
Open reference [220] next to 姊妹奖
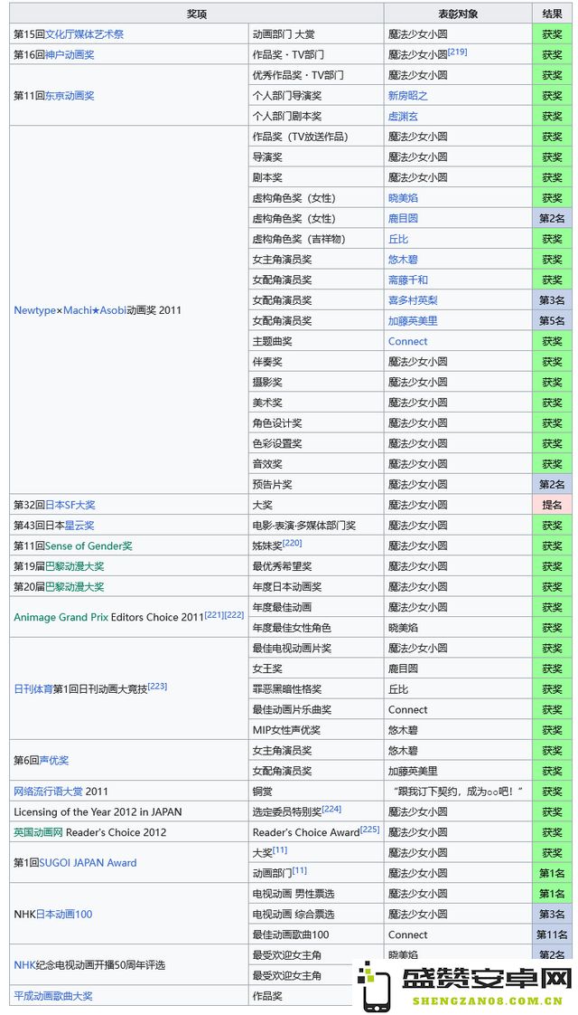293,543
